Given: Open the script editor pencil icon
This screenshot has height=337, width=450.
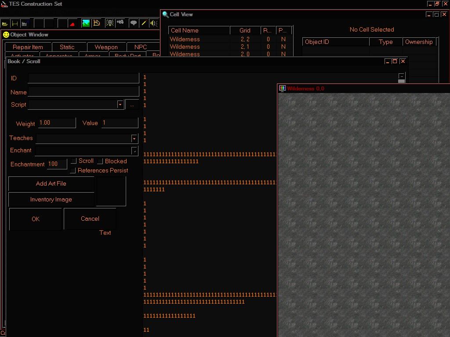Looking at the screenshot, I should [144, 23].
